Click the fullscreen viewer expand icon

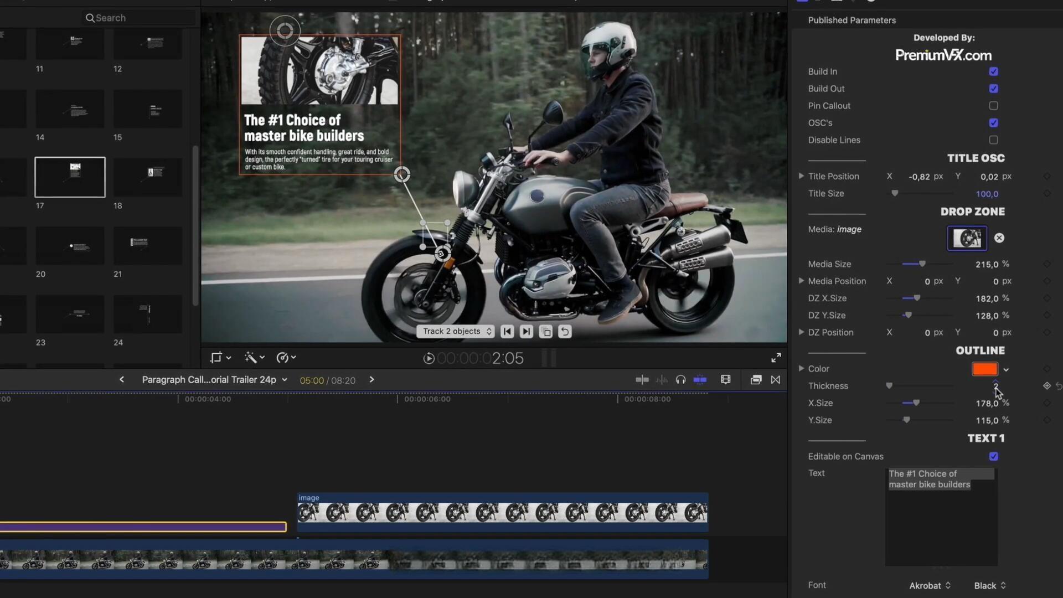tap(776, 358)
